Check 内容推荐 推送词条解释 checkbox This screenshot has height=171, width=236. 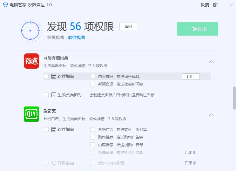(x=92, y=76)
